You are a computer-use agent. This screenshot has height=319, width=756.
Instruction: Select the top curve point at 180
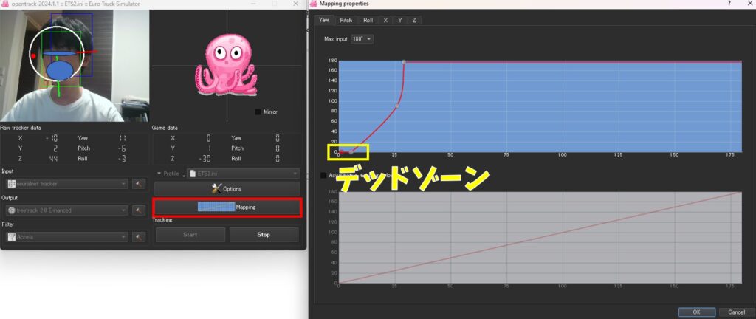(404, 62)
